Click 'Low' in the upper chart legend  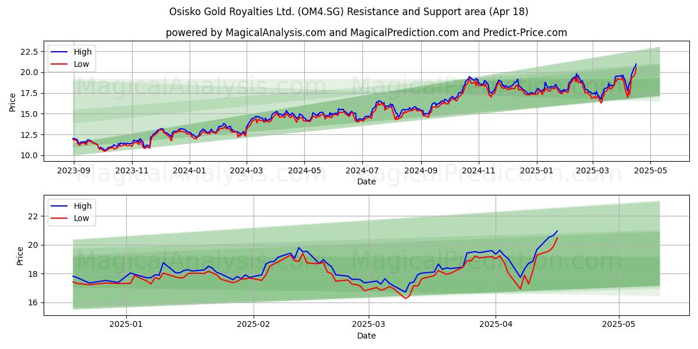81,64
